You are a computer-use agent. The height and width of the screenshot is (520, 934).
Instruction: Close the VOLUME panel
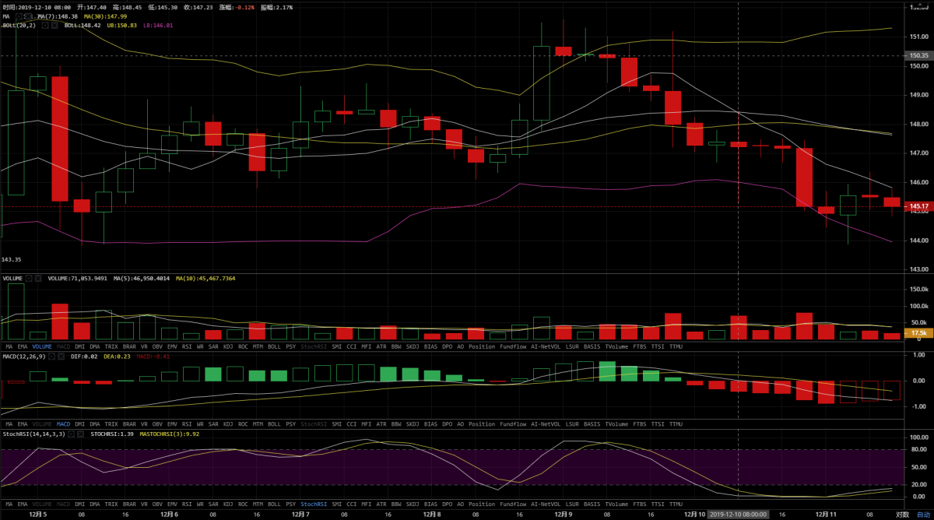click(x=38, y=278)
